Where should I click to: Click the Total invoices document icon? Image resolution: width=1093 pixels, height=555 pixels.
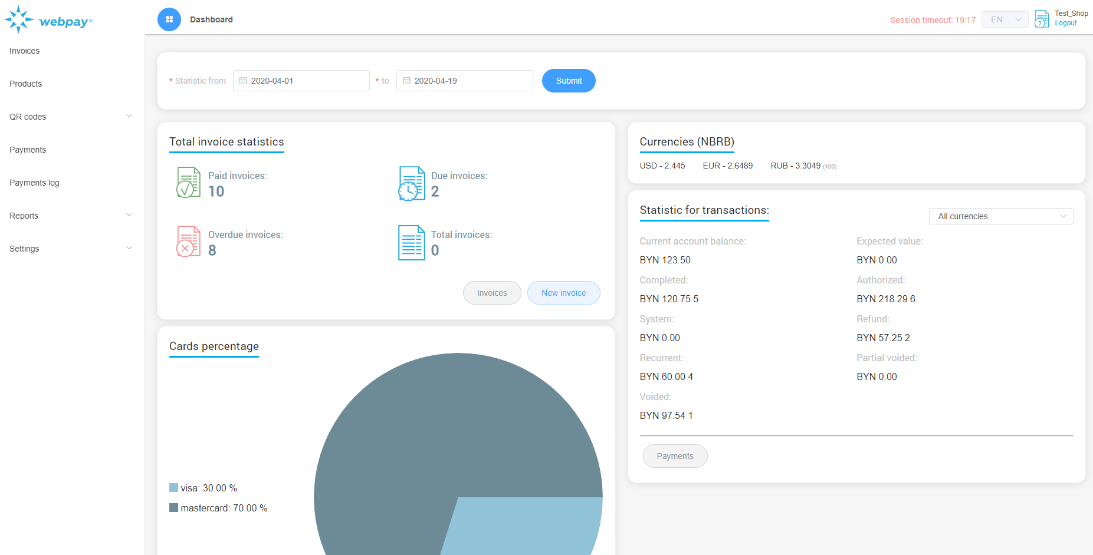tap(411, 242)
